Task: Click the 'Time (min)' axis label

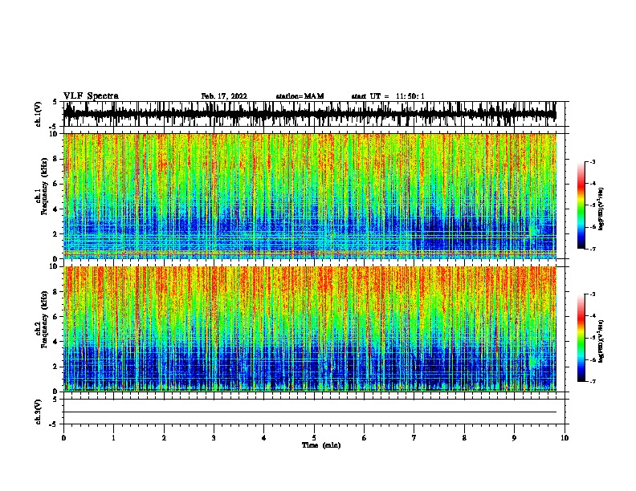Action: click(321, 445)
